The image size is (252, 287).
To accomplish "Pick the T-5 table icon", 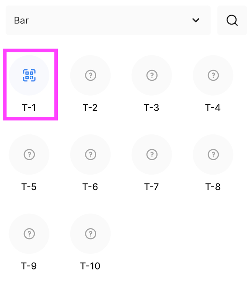I will pyautogui.click(x=29, y=154).
